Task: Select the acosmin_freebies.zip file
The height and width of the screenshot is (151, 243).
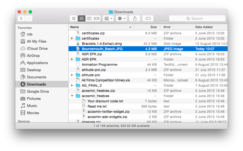Action: (x=148, y=91)
